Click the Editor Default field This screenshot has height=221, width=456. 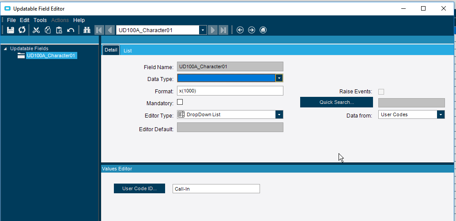pos(230,127)
